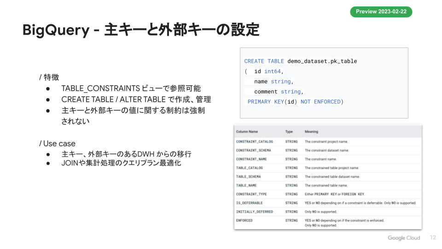442x249 pixels.
Task: Click the Column Name table header
Action: 247,131
